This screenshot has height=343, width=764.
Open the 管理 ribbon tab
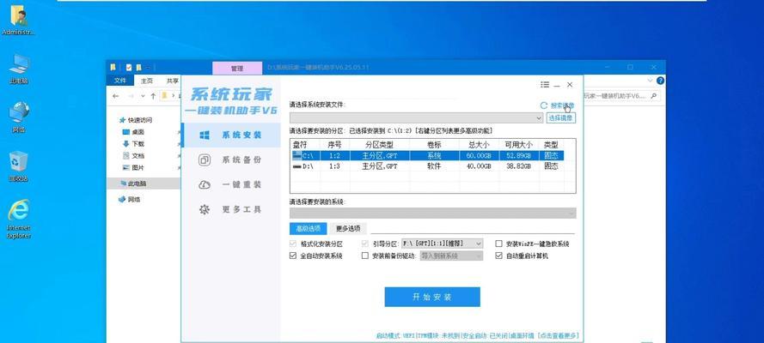[x=237, y=69]
